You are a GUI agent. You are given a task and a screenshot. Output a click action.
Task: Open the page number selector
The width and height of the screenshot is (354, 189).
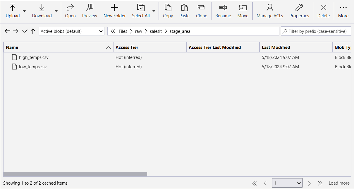(287, 183)
